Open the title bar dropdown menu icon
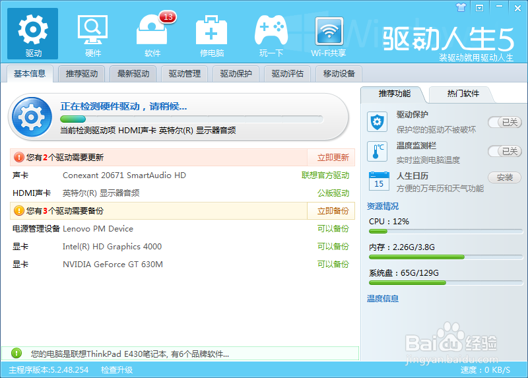The height and width of the screenshot is (378, 528). [480, 8]
